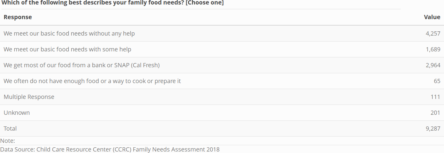Image resolution: width=444 pixels, height=153 pixels.
Task: Select row 'We meet our basic food needs without any help'
Action: [x=222, y=33]
